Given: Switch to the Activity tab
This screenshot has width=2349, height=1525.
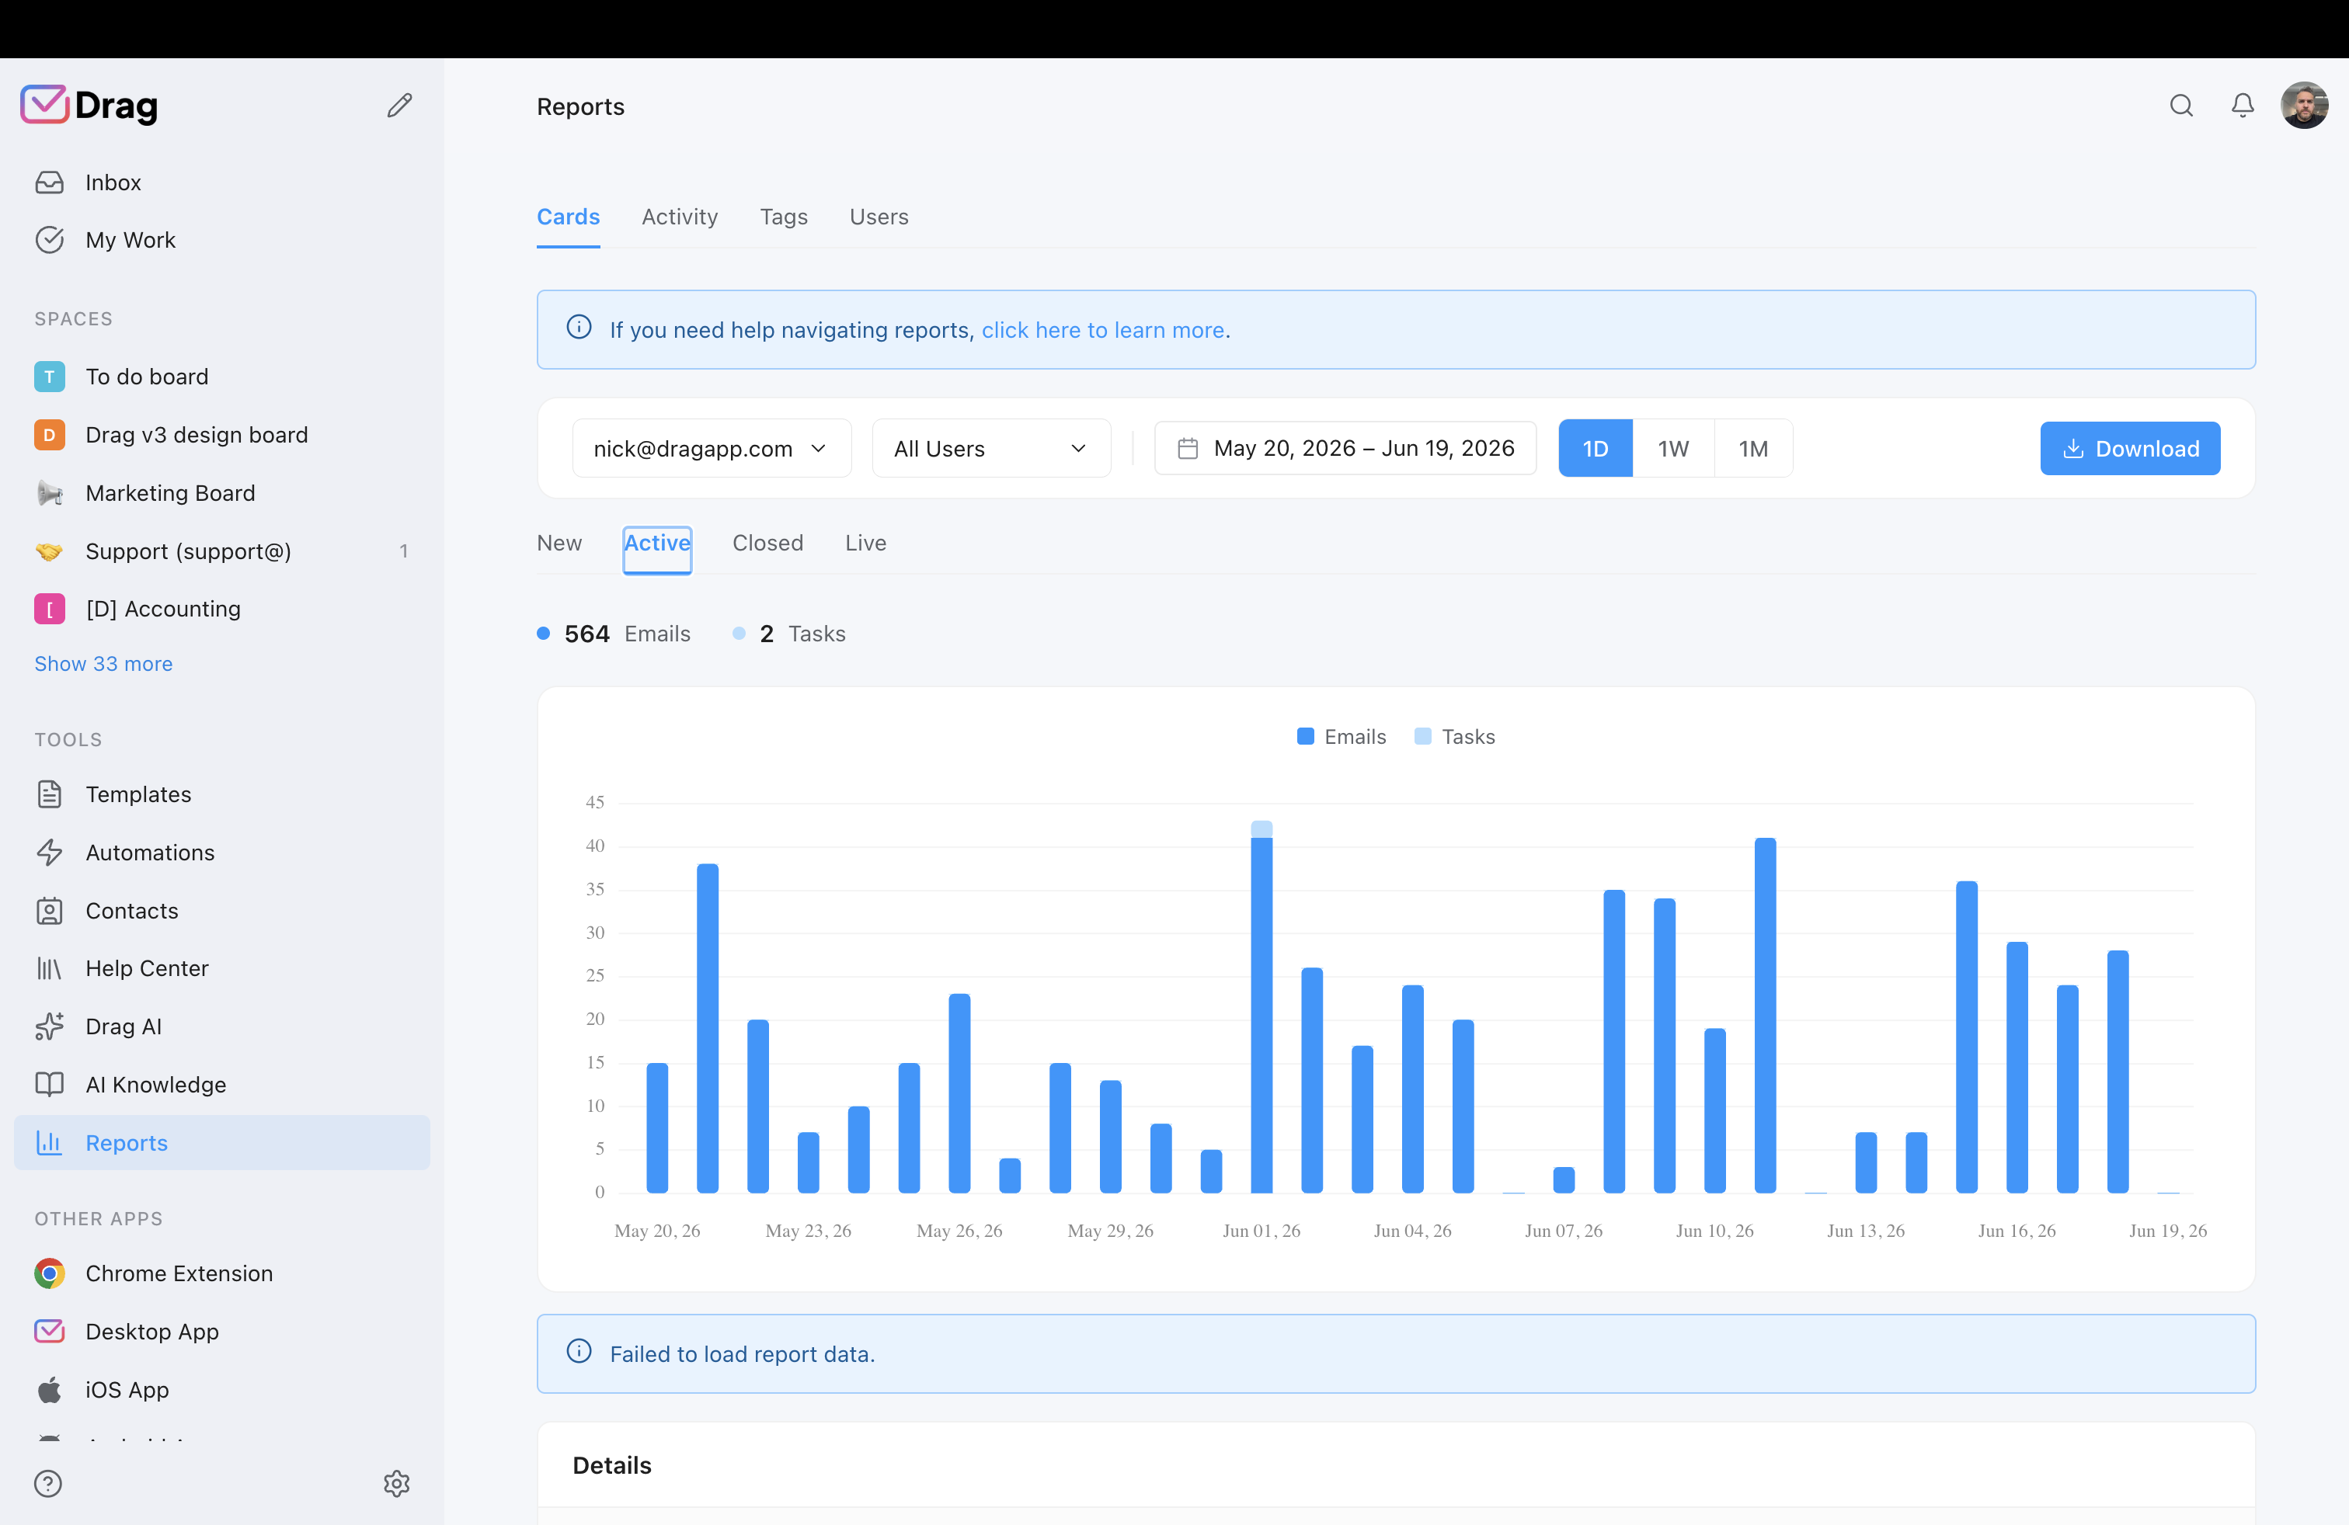Looking at the screenshot, I should [x=680, y=217].
